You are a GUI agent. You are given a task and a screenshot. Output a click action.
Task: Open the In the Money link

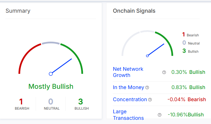click(x=128, y=87)
